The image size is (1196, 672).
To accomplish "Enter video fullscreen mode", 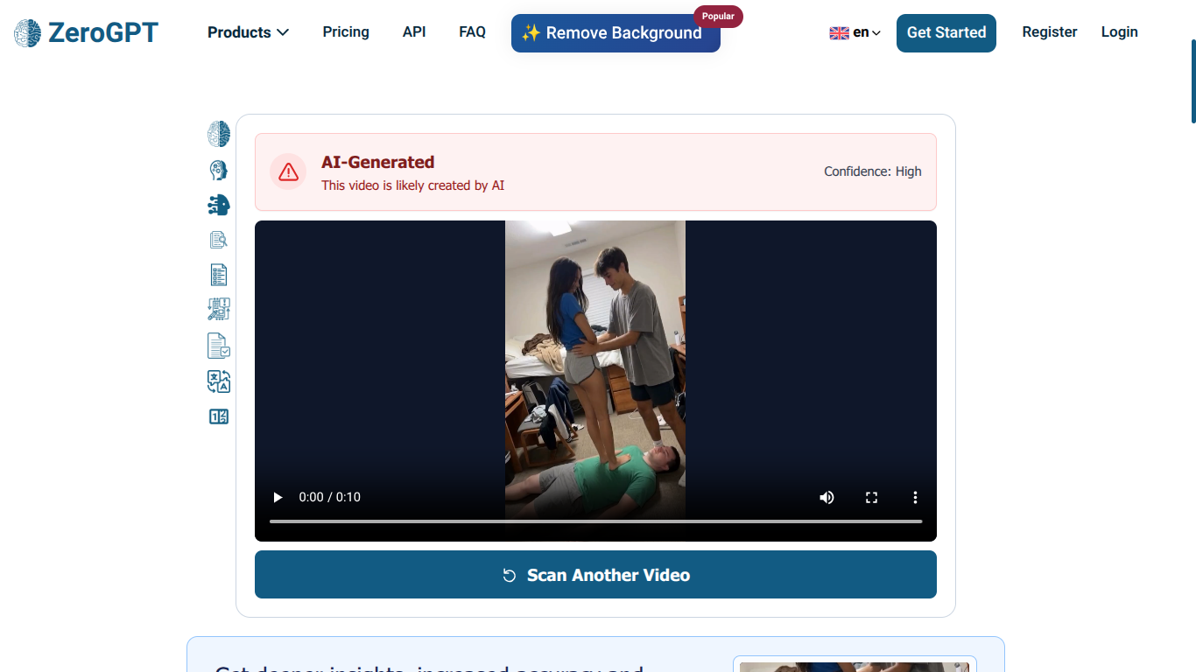I will tap(871, 497).
